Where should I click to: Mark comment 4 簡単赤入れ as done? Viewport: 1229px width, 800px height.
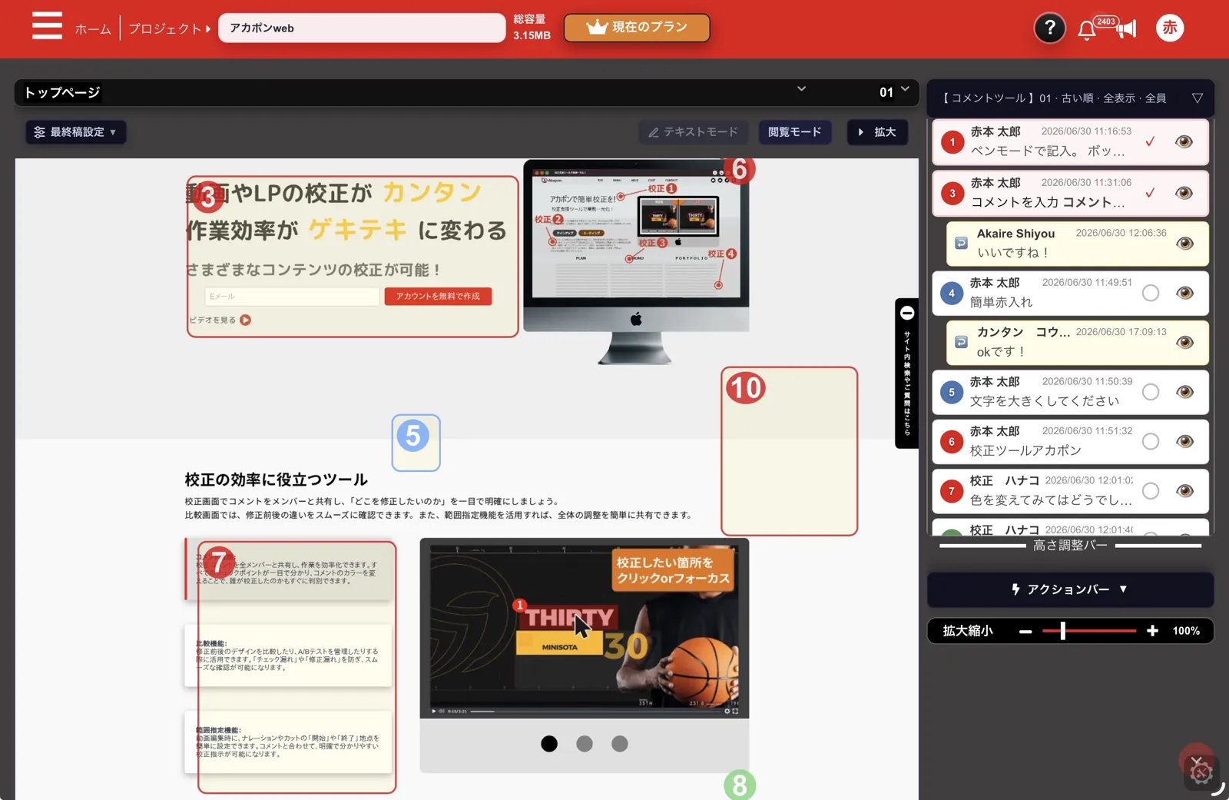[x=1150, y=293]
